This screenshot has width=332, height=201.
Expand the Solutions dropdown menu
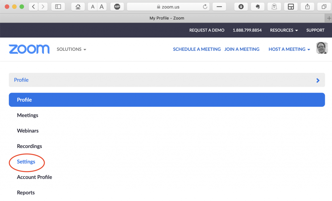71,49
